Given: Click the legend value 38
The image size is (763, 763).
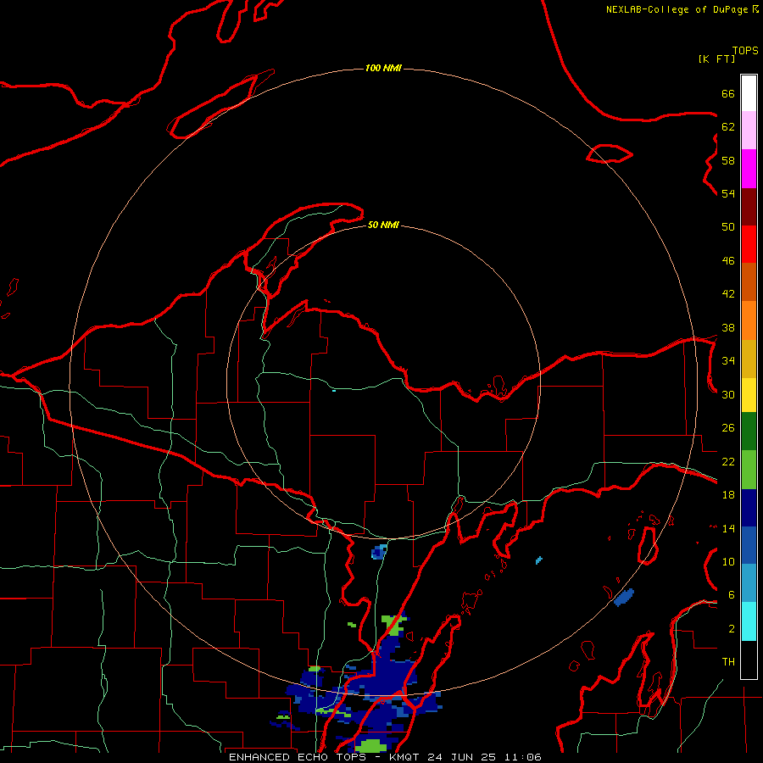Looking at the screenshot, I should pos(728,327).
